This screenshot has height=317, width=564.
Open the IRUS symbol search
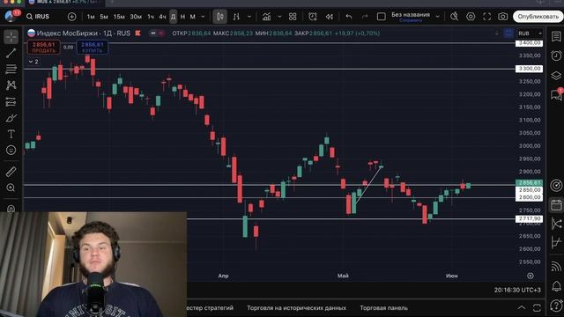click(x=38, y=17)
